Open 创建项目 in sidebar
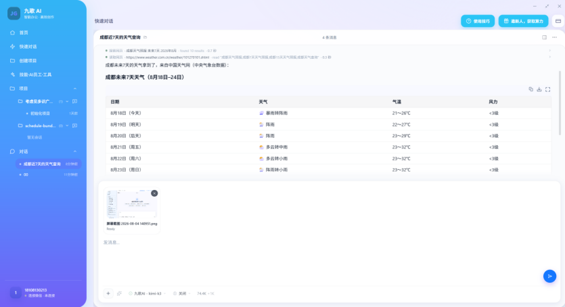 (28, 61)
